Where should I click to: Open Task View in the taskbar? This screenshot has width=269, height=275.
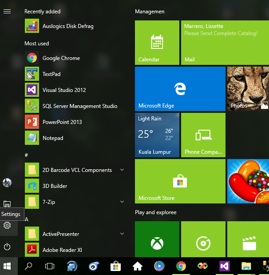50,266
